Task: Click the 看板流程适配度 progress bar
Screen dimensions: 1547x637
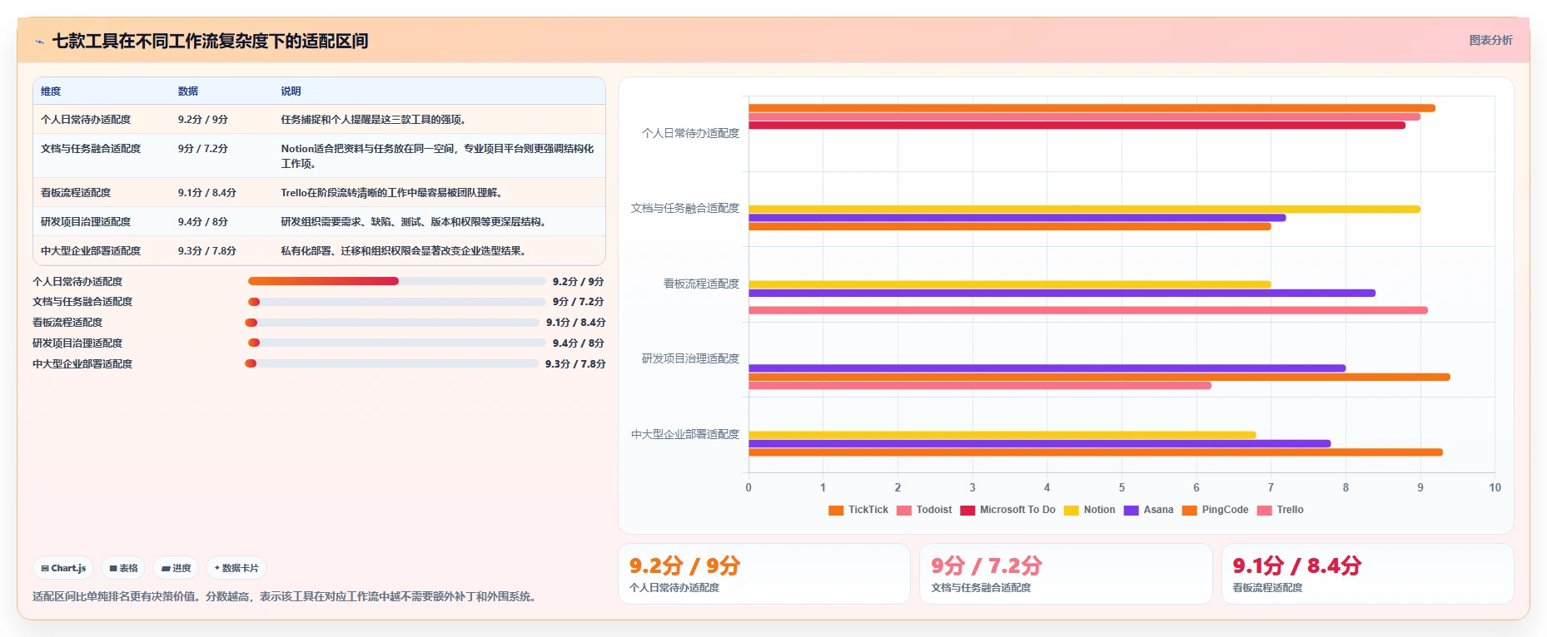Action: (x=392, y=323)
